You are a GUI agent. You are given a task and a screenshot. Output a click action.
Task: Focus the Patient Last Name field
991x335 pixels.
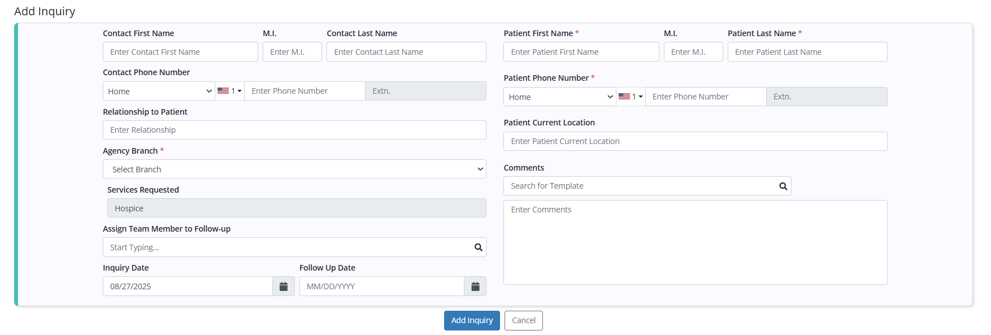(807, 52)
